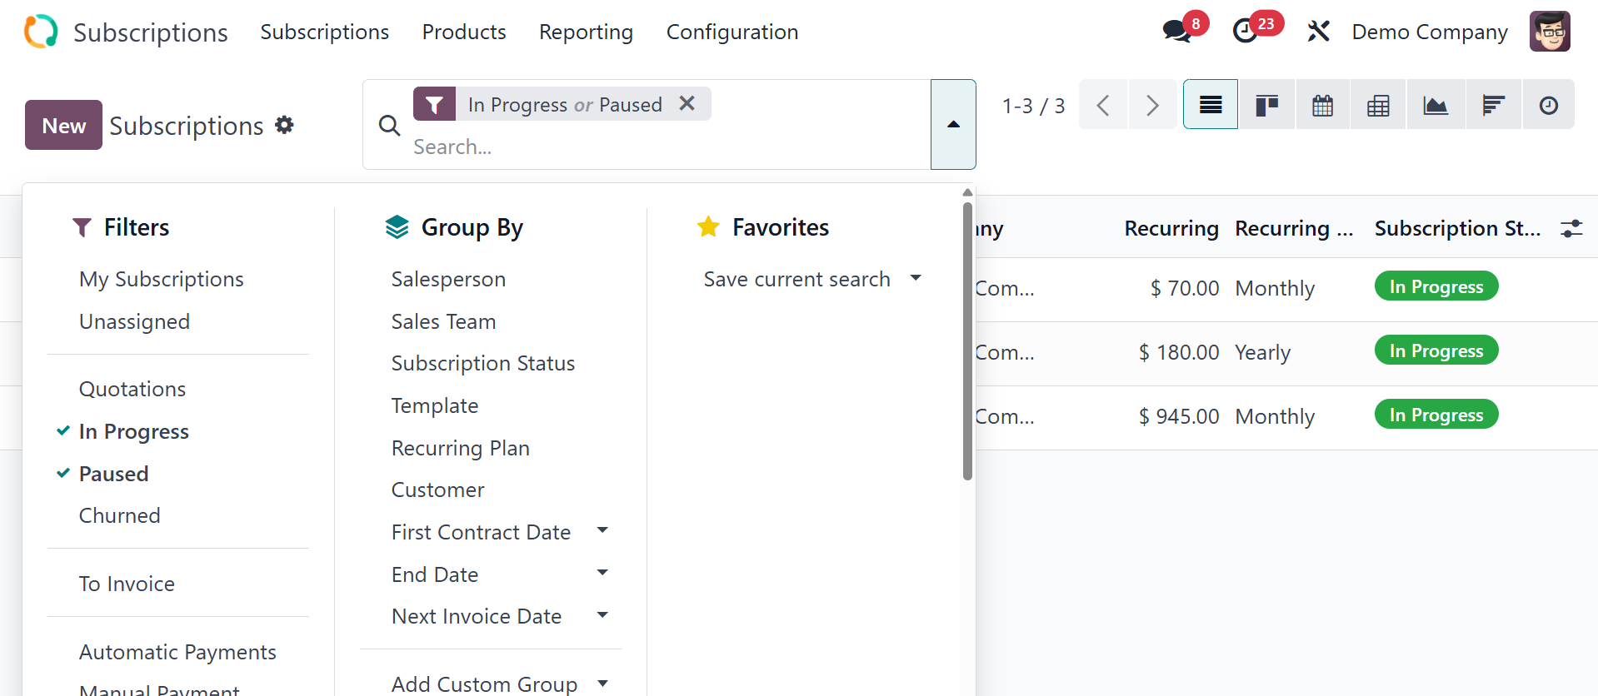The height and width of the screenshot is (696, 1598).
Task: Click the debug tools wrench icon
Action: (x=1318, y=32)
